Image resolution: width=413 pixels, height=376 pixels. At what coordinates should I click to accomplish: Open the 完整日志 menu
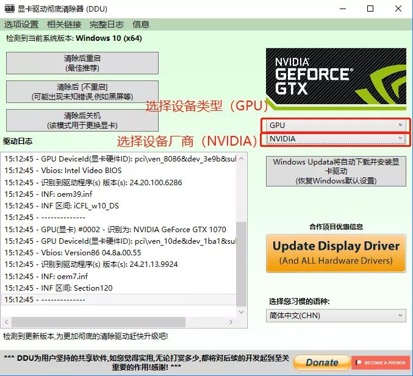(106, 24)
